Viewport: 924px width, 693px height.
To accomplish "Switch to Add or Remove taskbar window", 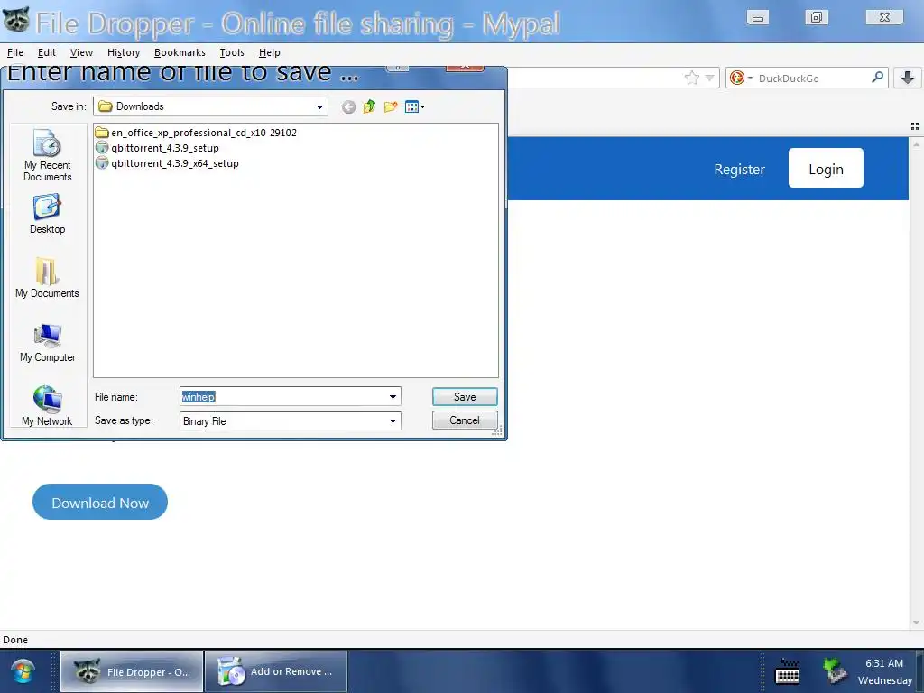I will 276,671.
